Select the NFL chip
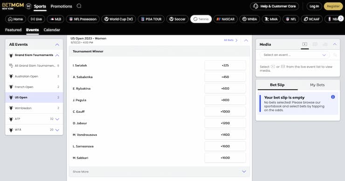This screenshot has height=181, width=345. 290,19
